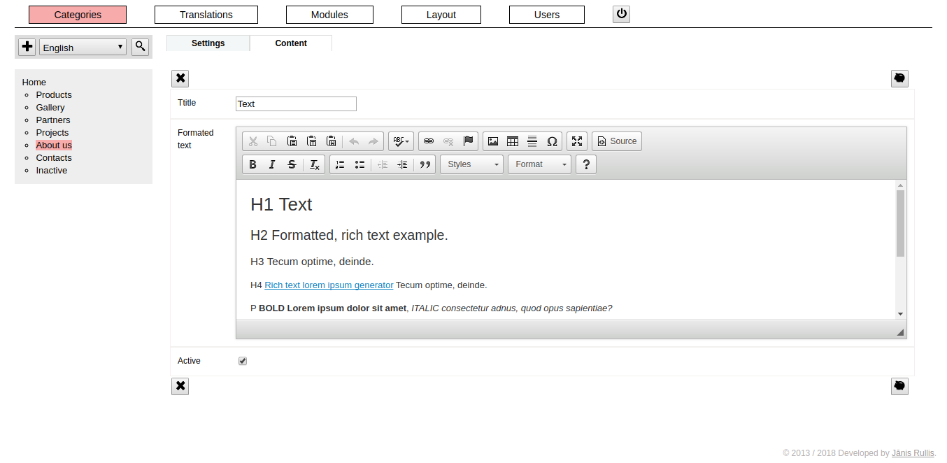Switch to the Settings tab

click(x=208, y=43)
